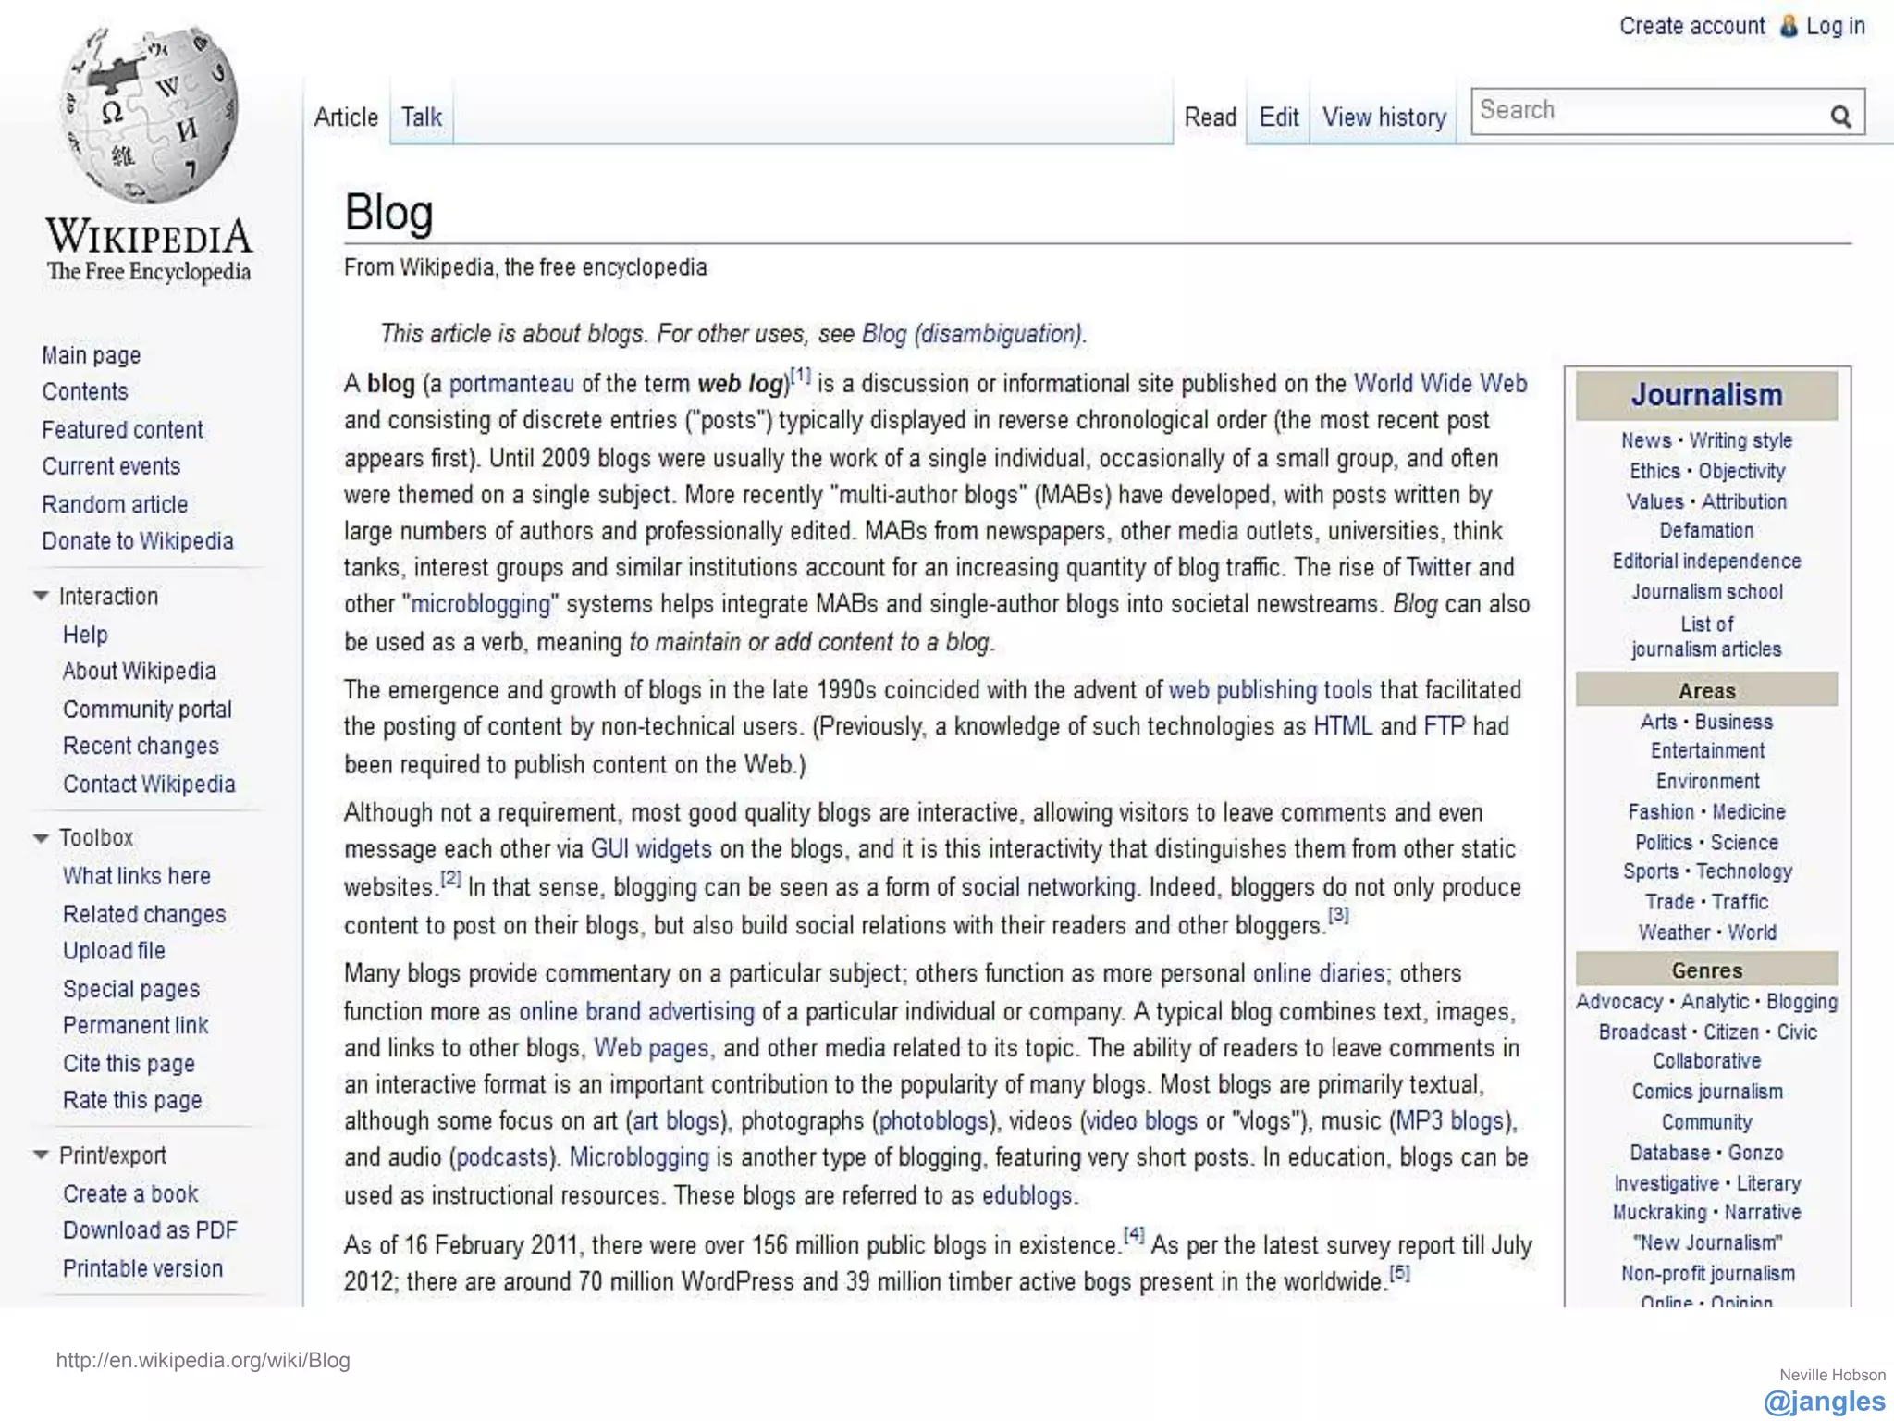Collapse the Interaction sidebar section arrow
This screenshot has width=1894, height=1421.
pyautogui.click(x=41, y=596)
